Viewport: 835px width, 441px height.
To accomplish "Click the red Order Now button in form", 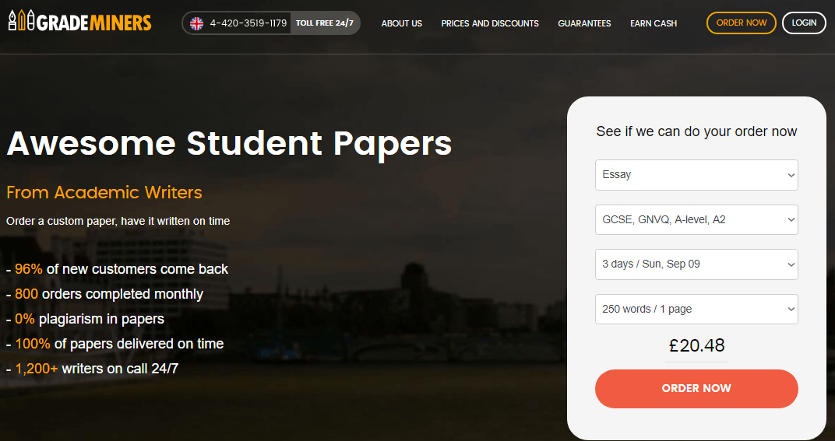I will pyautogui.click(x=696, y=388).
